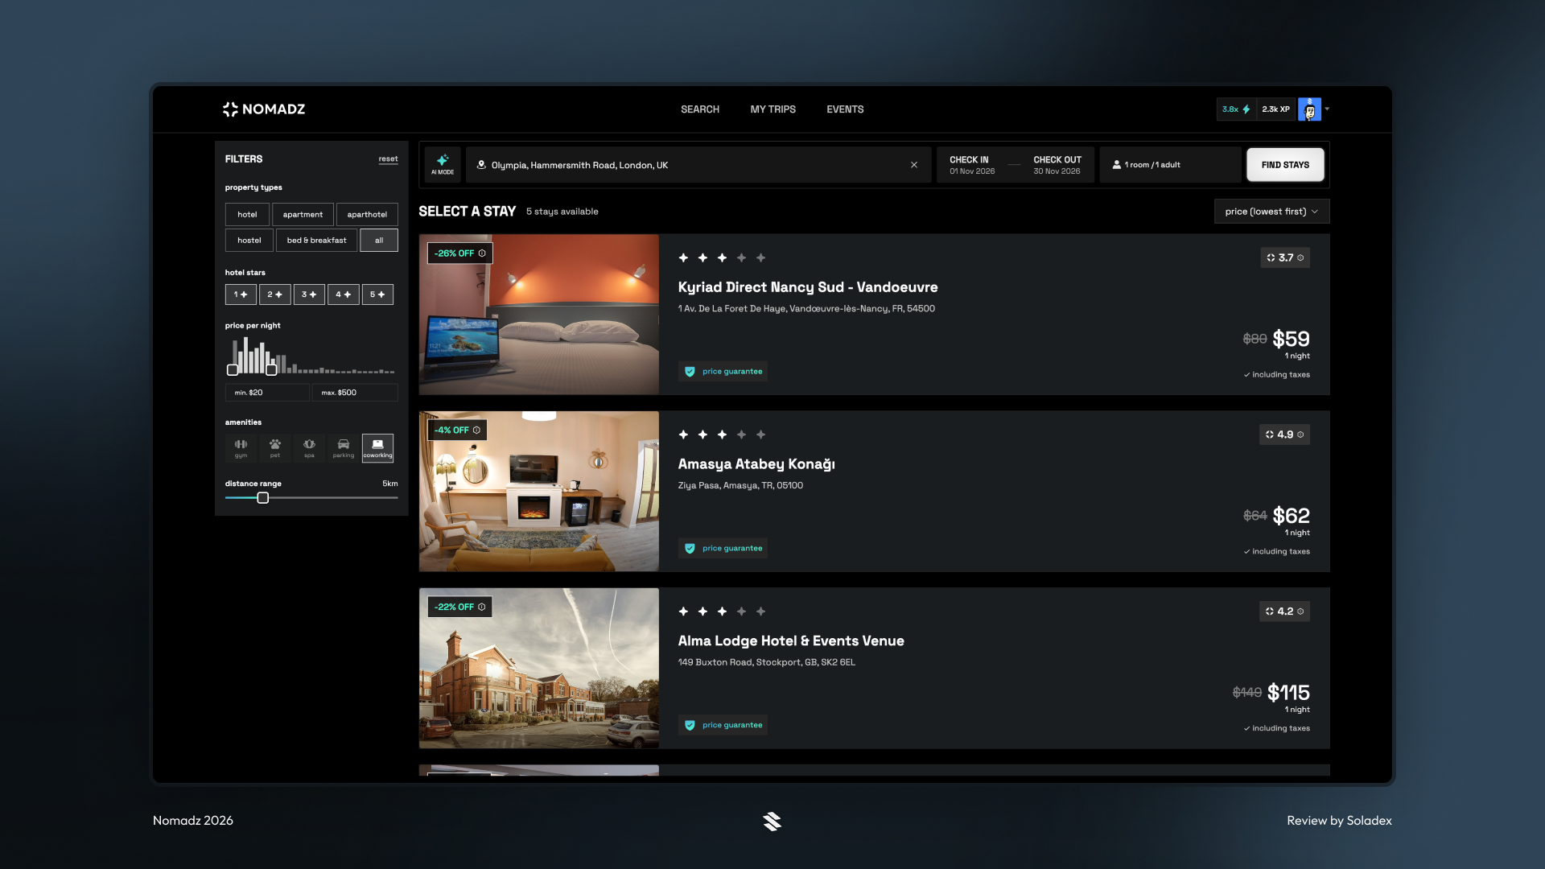Toggle the coworking amenity filter off
Image resolution: width=1545 pixels, height=869 pixels.
377,448
